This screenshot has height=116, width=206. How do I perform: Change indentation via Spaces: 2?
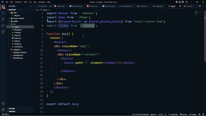coord(154,114)
